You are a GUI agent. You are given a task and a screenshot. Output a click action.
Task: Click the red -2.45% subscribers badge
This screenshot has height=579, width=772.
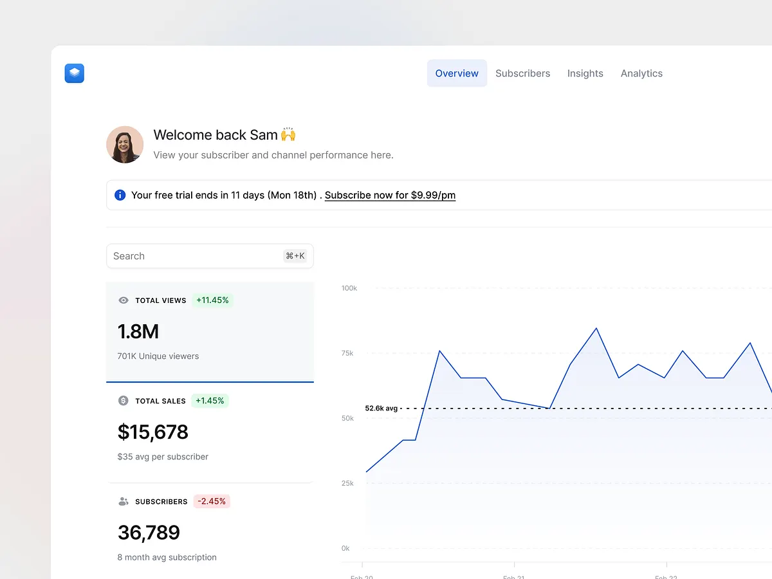point(212,501)
